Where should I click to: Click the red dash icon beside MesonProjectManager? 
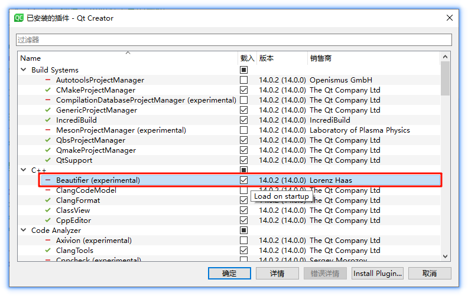click(x=48, y=130)
